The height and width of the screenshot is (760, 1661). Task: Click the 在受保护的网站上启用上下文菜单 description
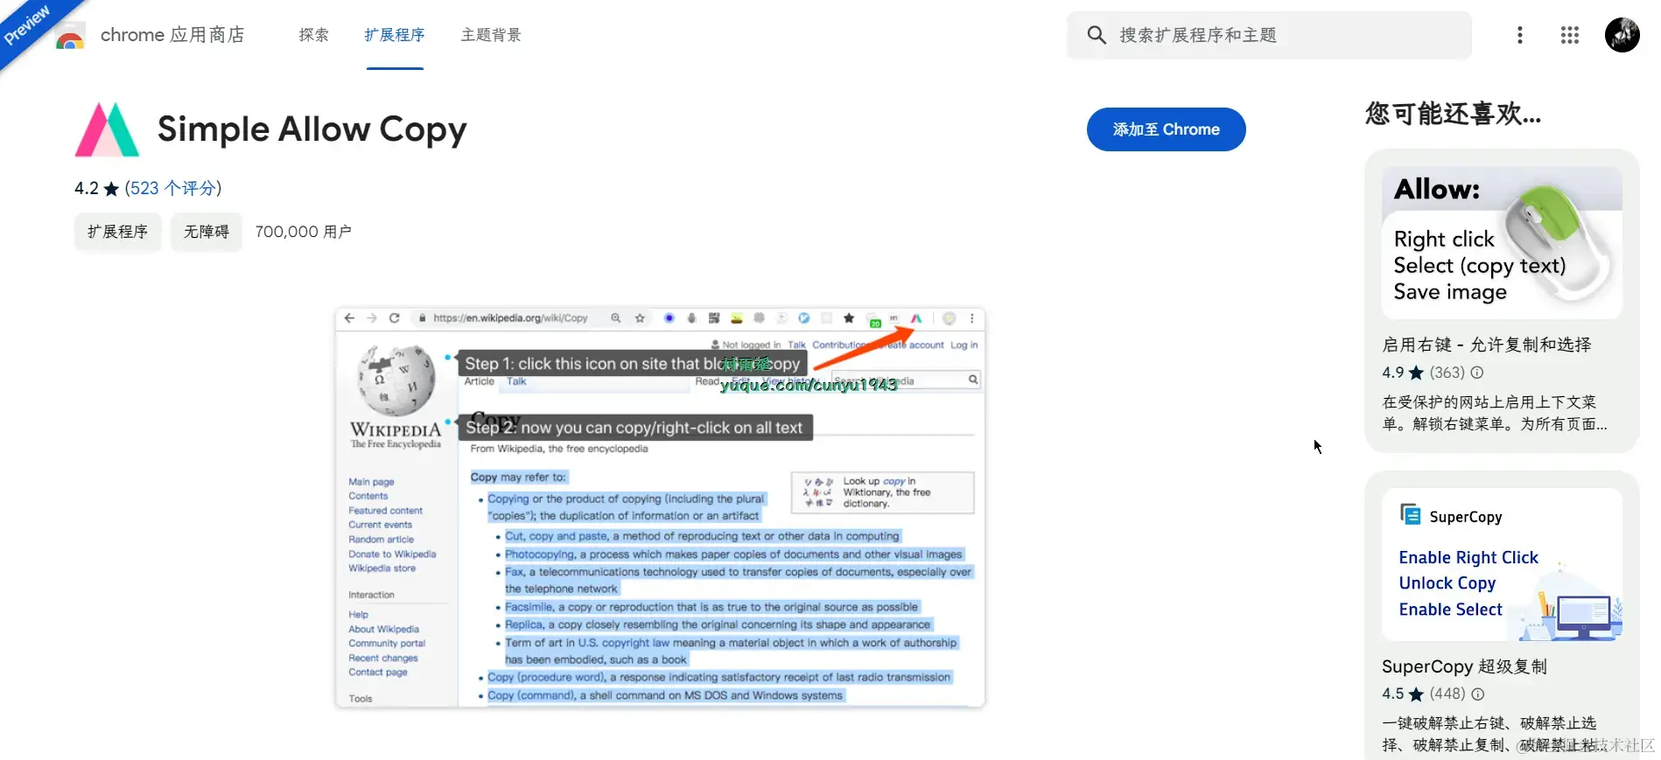tap(1495, 413)
